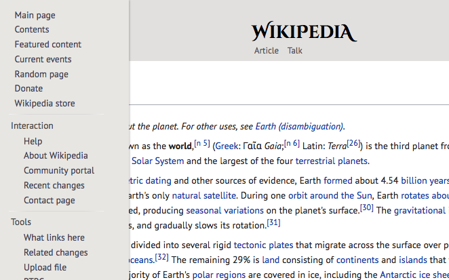Screen dimensions: 449x280
Task: Open About Wikipedia page
Action: point(56,155)
